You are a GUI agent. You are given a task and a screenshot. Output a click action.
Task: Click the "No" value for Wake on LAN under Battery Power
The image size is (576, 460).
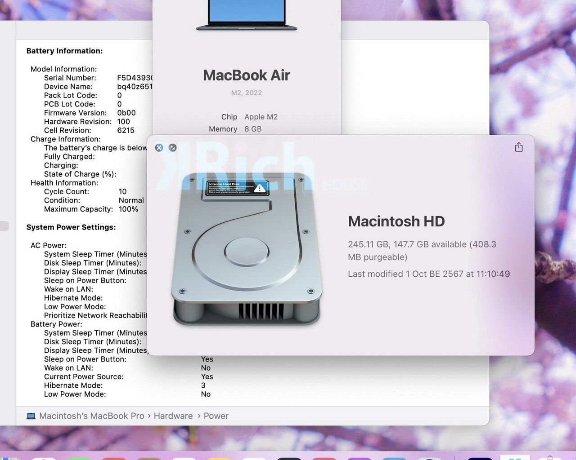click(206, 368)
